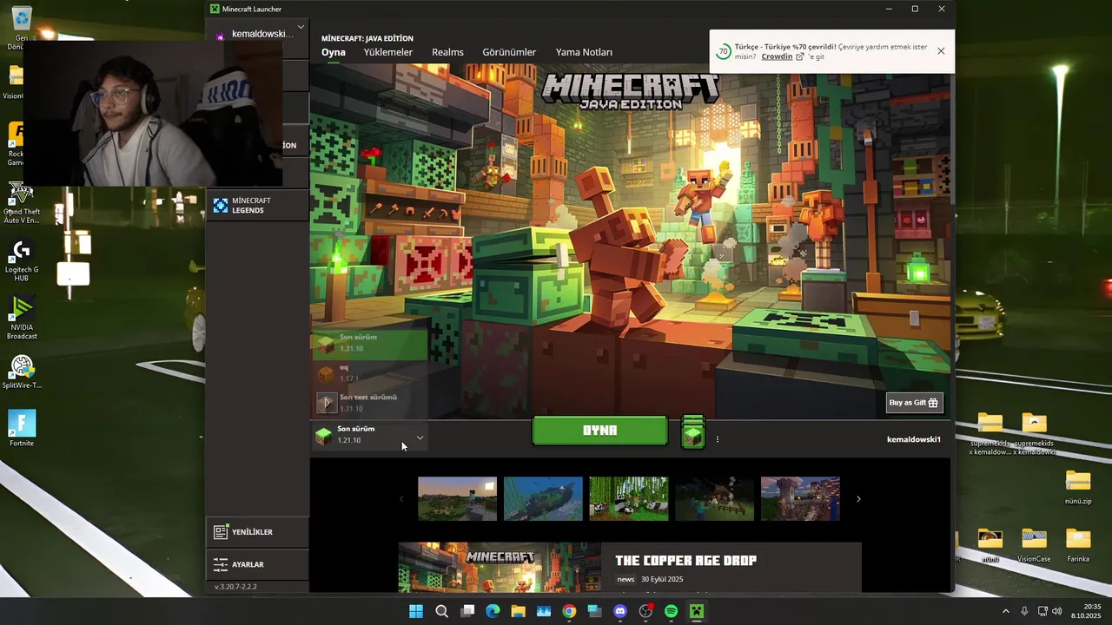Screen dimensions: 1112x625
Task: Open taskbar Search
Action: point(441,611)
